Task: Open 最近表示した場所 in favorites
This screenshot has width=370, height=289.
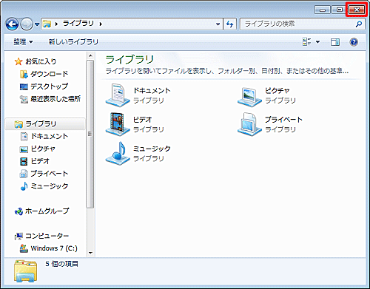Action: coord(55,99)
